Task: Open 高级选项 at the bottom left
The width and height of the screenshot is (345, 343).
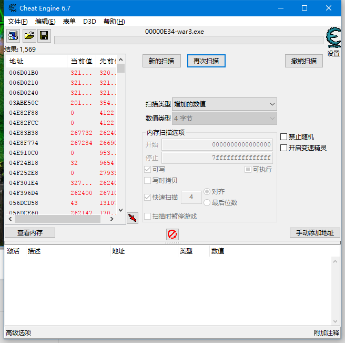Action: click(18, 332)
